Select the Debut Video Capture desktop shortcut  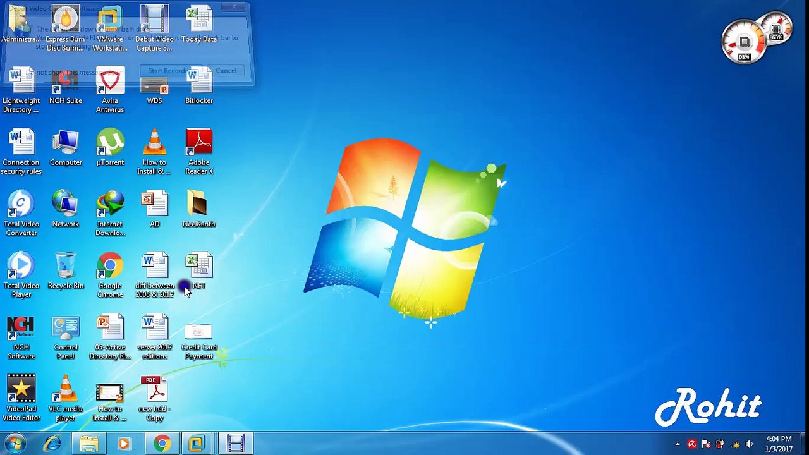click(154, 29)
